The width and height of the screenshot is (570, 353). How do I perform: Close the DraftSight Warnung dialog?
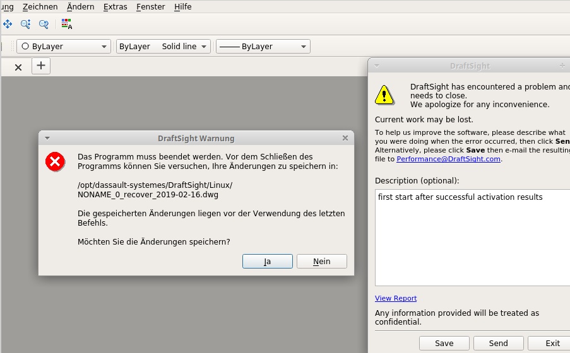point(345,138)
